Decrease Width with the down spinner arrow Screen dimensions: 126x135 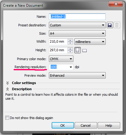coord(70,43)
